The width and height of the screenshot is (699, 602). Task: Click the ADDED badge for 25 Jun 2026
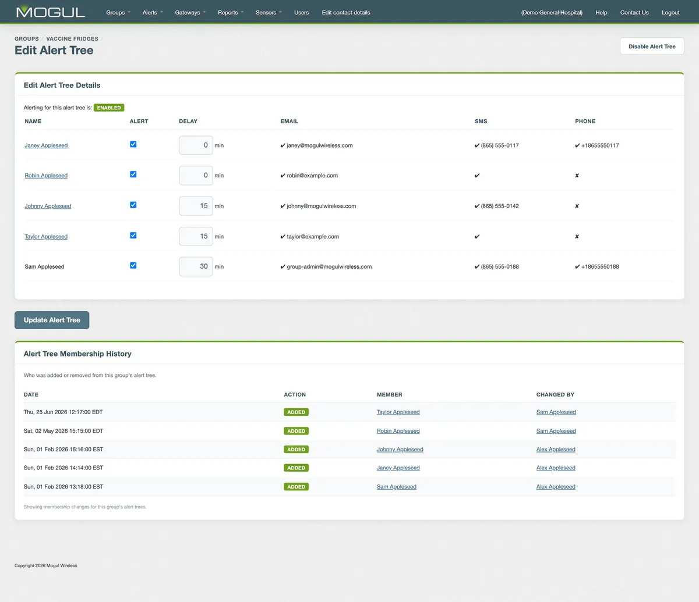click(x=296, y=412)
